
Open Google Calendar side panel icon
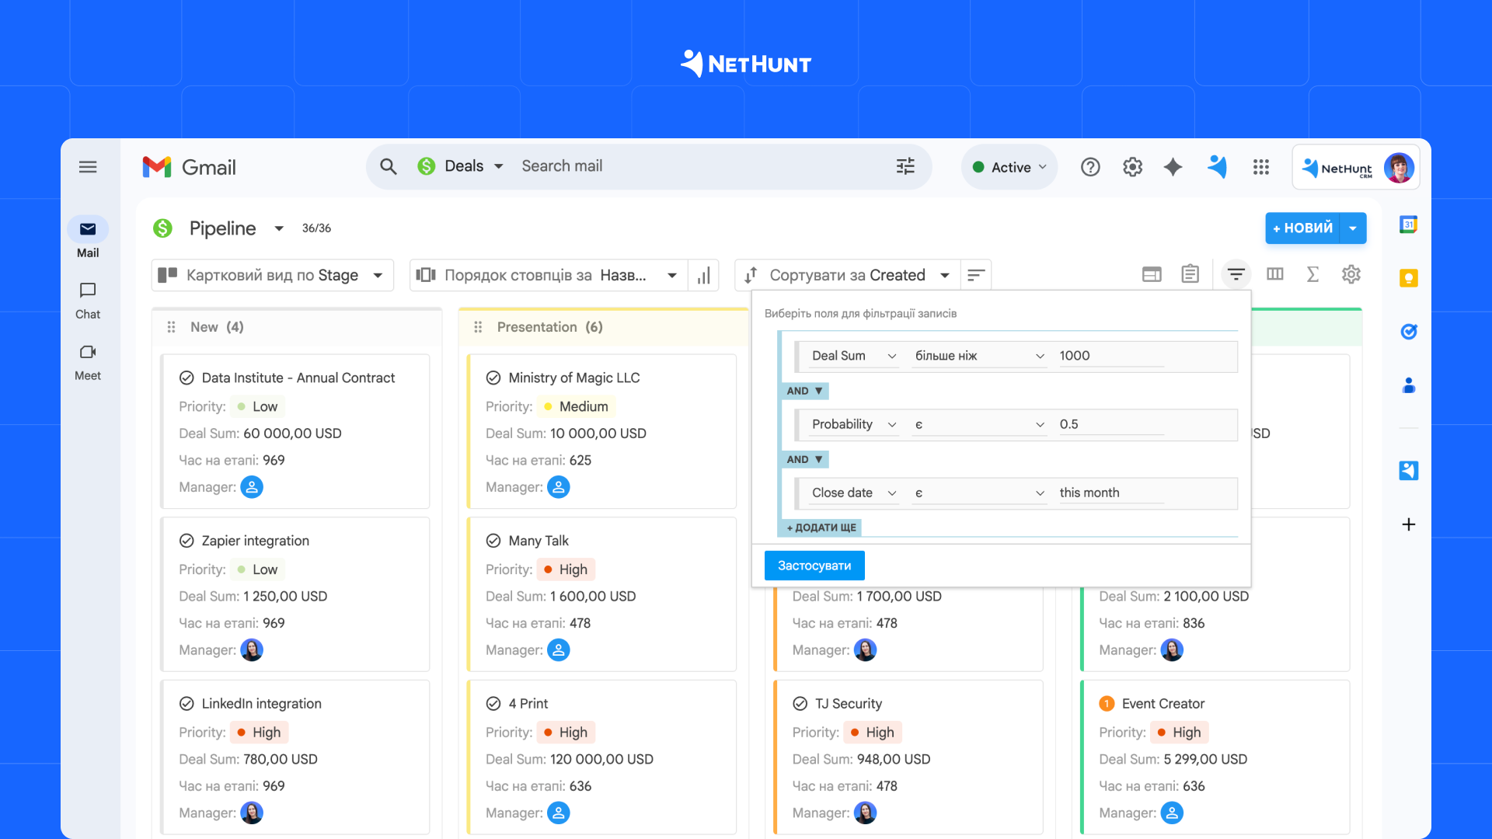point(1408,225)
